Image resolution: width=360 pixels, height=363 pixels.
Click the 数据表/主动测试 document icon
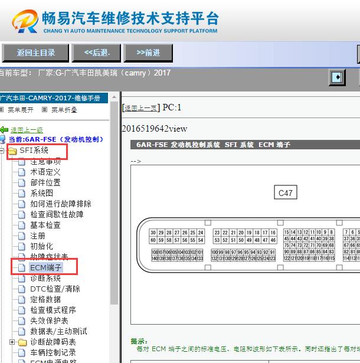(22, 332)
